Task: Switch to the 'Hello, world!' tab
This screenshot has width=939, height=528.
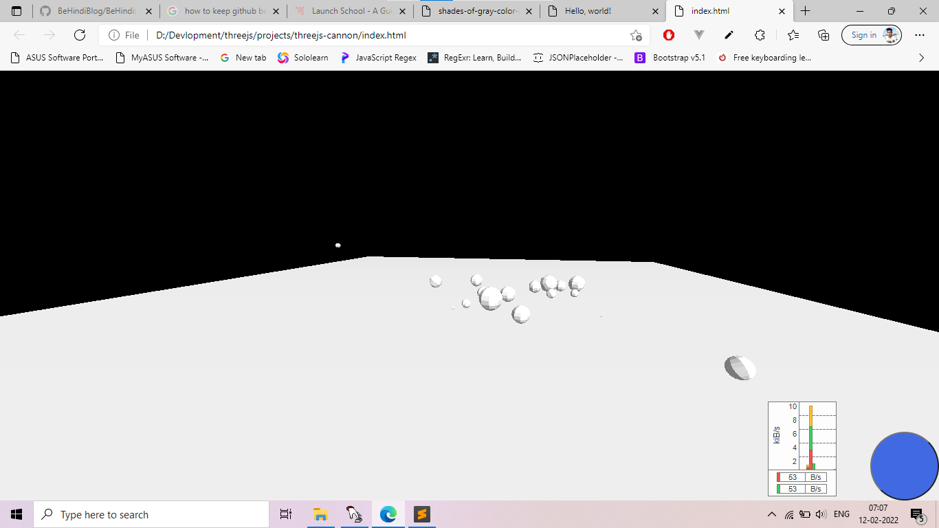Action: tap(603, 11)
